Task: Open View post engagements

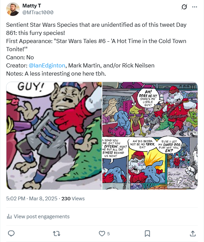Action: pyautogui.click(x=42, y=217)
